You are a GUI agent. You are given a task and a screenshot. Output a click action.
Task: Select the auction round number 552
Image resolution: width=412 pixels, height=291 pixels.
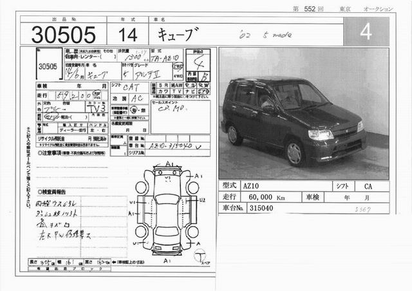tap(310, 9)
